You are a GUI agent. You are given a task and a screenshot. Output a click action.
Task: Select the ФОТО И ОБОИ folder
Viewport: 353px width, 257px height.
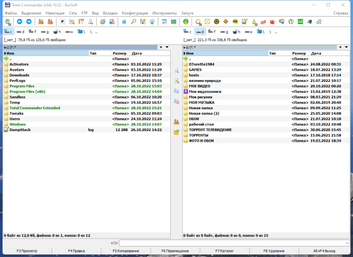pyautogui.click(x=266, y=141)
